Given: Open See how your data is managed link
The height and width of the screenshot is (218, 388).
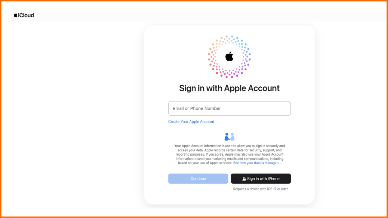Looking at the screenshot, I should 257,163.
